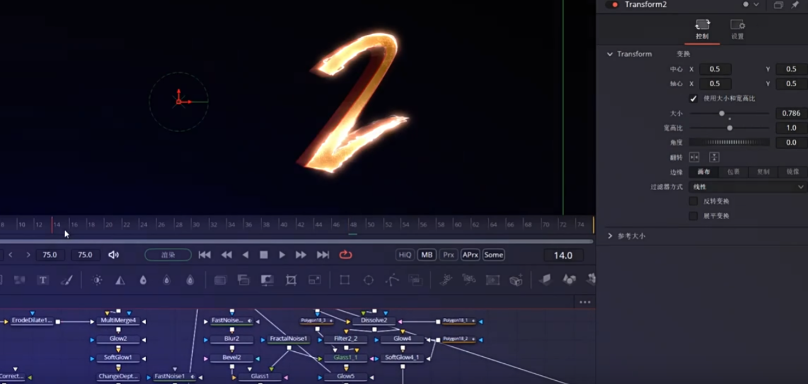
Task: Collapse the Transform section
Action: pyautogui.click(x=610, y=54)
